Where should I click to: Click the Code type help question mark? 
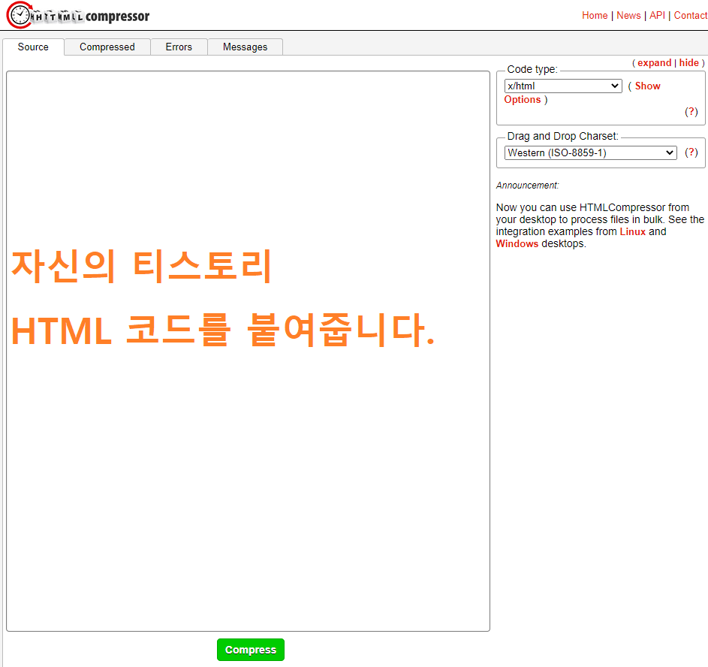coord(691,112)
